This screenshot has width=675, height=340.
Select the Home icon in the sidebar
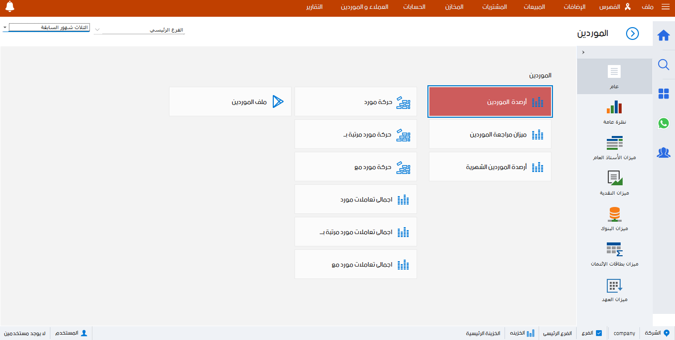click(664, 35)
